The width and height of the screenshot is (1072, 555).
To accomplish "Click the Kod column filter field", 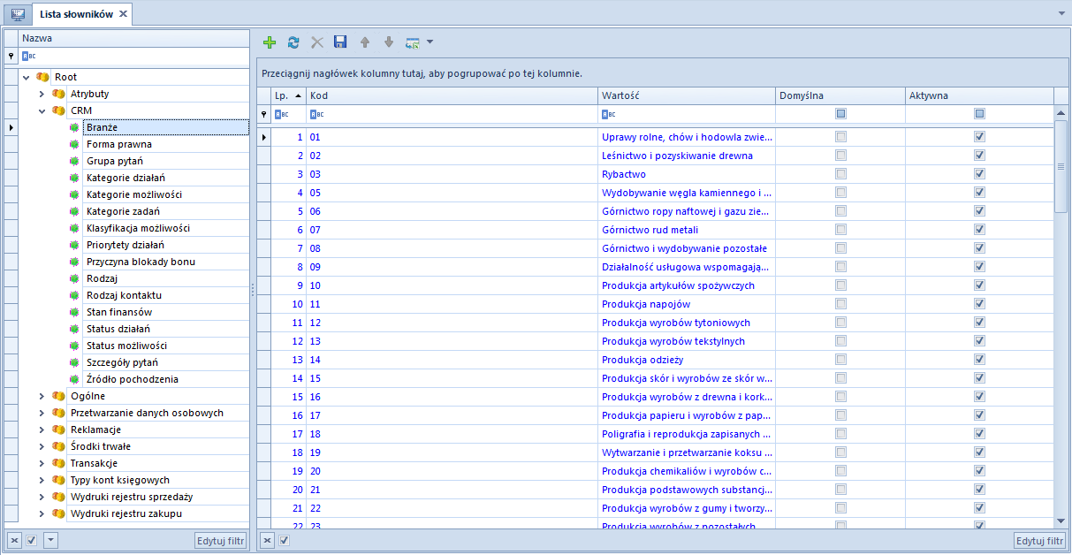I will pos(451,114).
